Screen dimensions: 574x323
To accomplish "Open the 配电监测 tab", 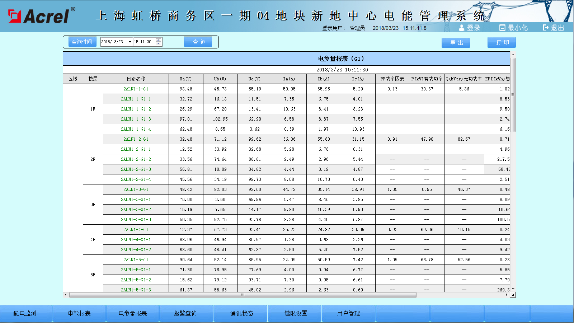I will [25, 313].
